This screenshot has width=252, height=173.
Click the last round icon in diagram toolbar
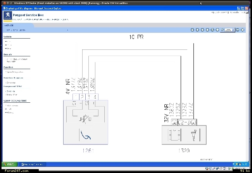point(243,30)
